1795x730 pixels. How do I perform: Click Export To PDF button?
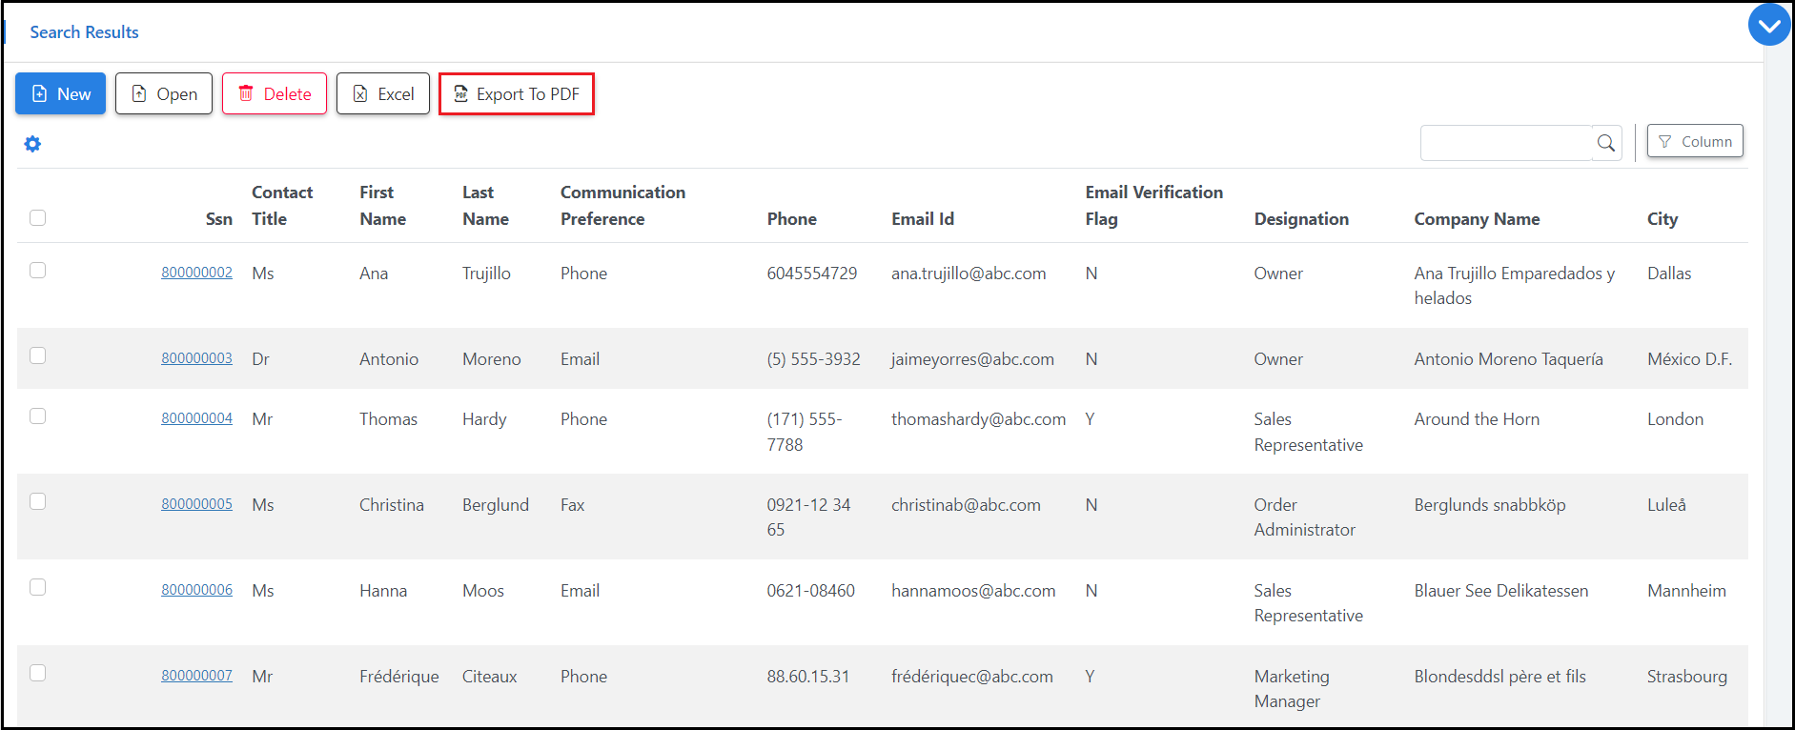[517, 93]
